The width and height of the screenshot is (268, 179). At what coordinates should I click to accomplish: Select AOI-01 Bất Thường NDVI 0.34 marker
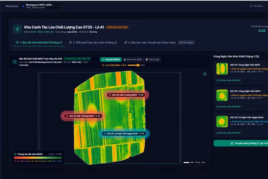point(83,116)
